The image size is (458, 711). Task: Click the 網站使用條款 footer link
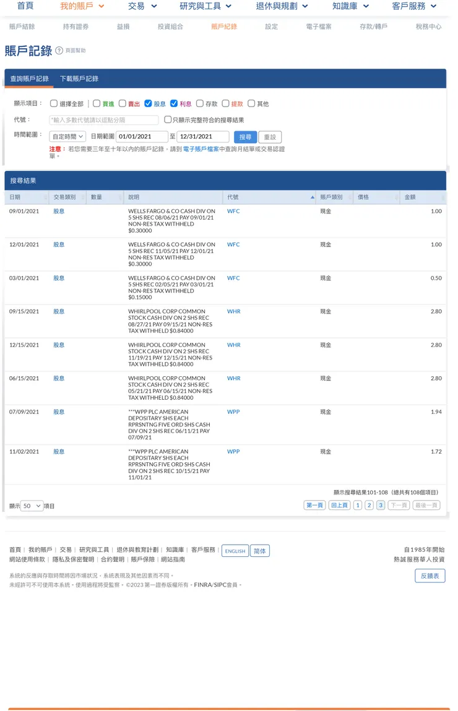pyautogui.click(x=27, y=559)
